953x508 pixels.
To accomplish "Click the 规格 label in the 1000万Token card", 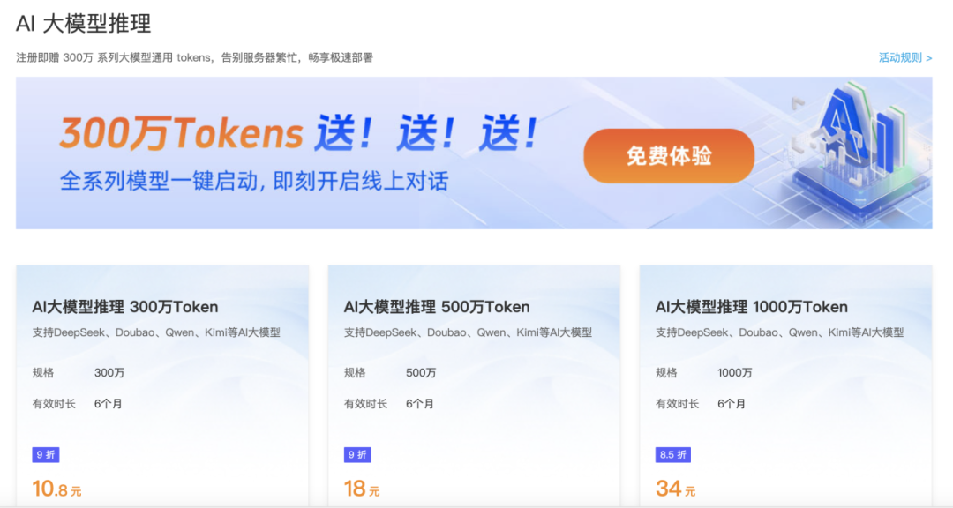I will 666,372.
